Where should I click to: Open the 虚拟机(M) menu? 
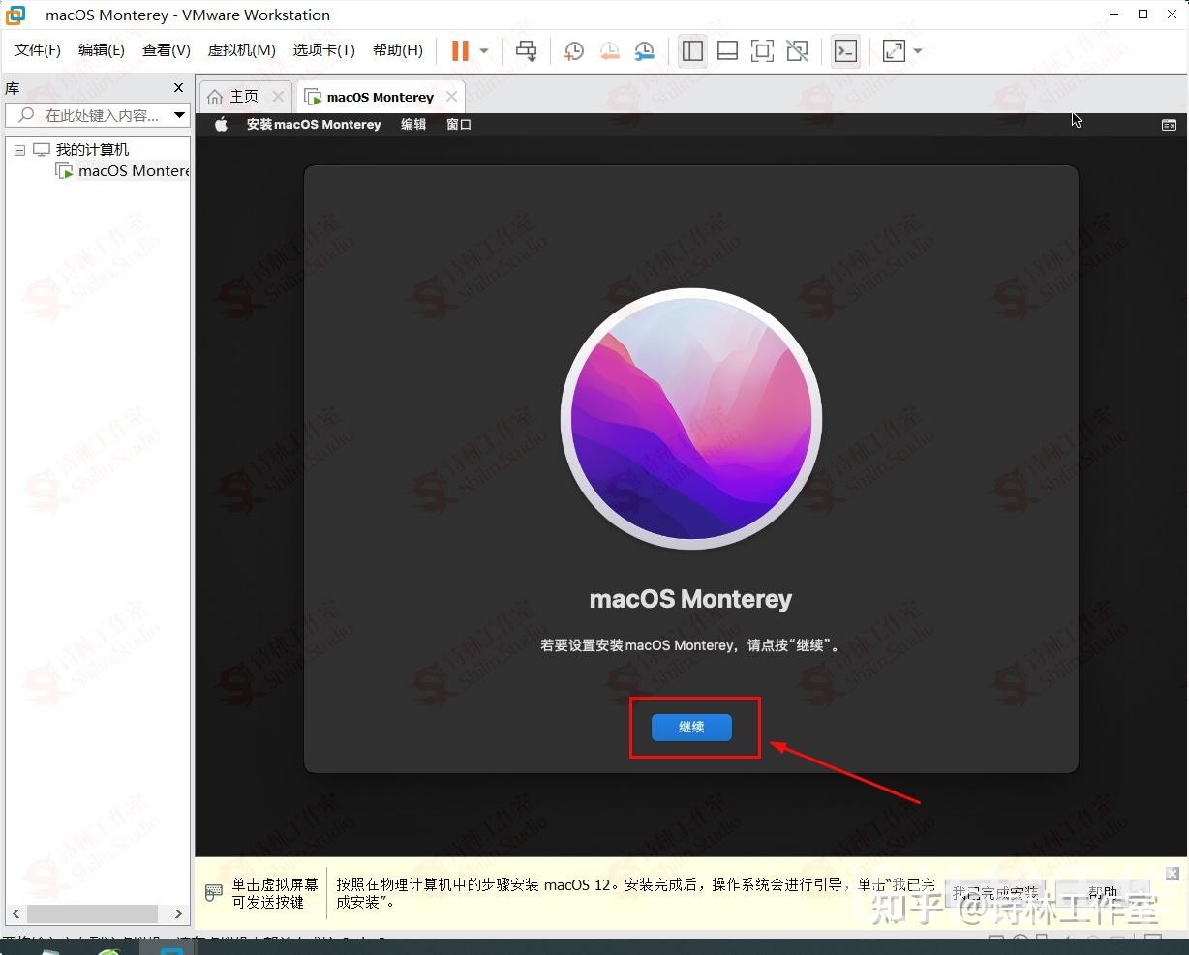coord(241,49)
